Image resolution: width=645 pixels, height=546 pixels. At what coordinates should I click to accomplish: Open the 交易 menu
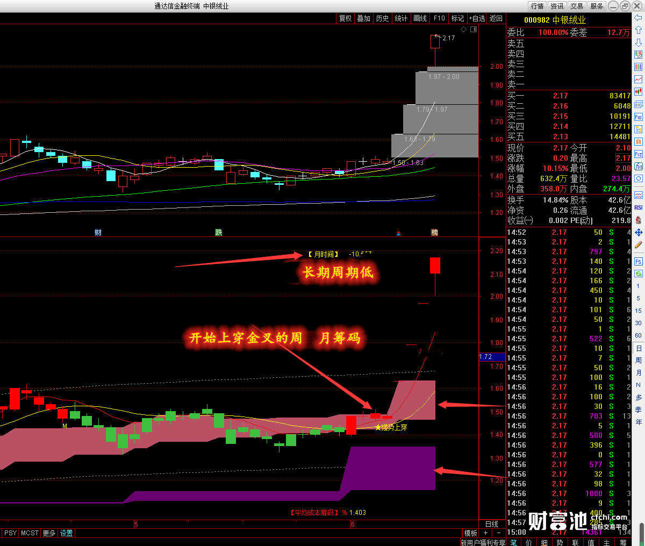pyautogui.click(x=577, y=6)
